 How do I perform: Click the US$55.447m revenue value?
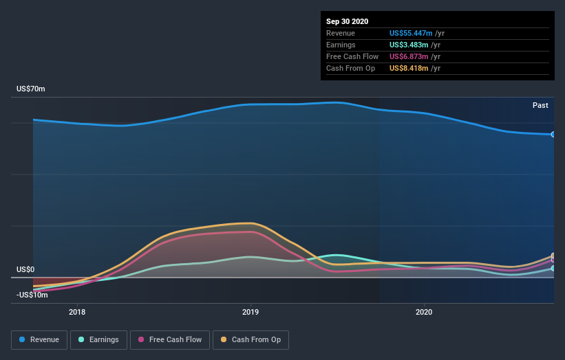(411, 33)
